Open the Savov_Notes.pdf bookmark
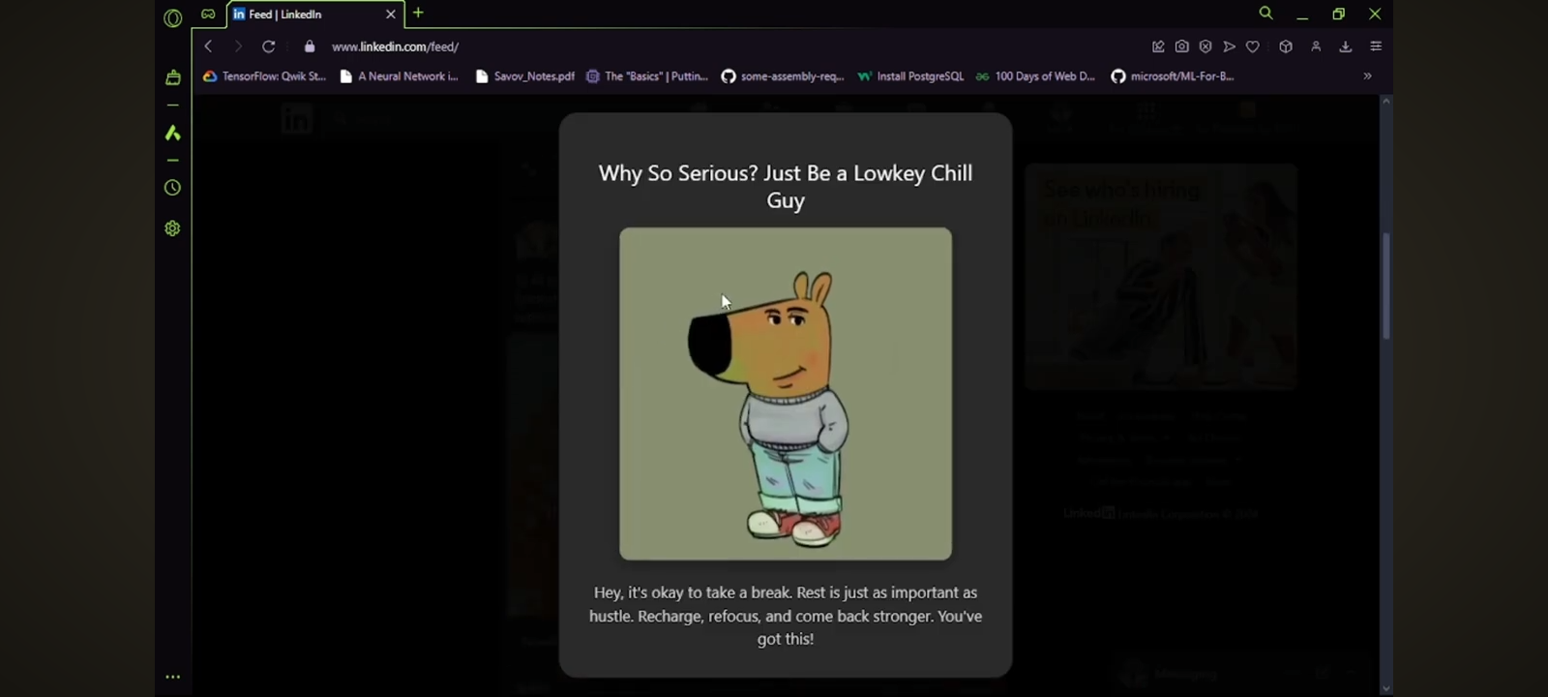Screen dimensions: 1548x697 (524, 76)
